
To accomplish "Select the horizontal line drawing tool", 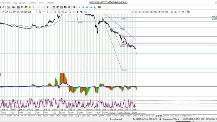I will tap(44, 12).
